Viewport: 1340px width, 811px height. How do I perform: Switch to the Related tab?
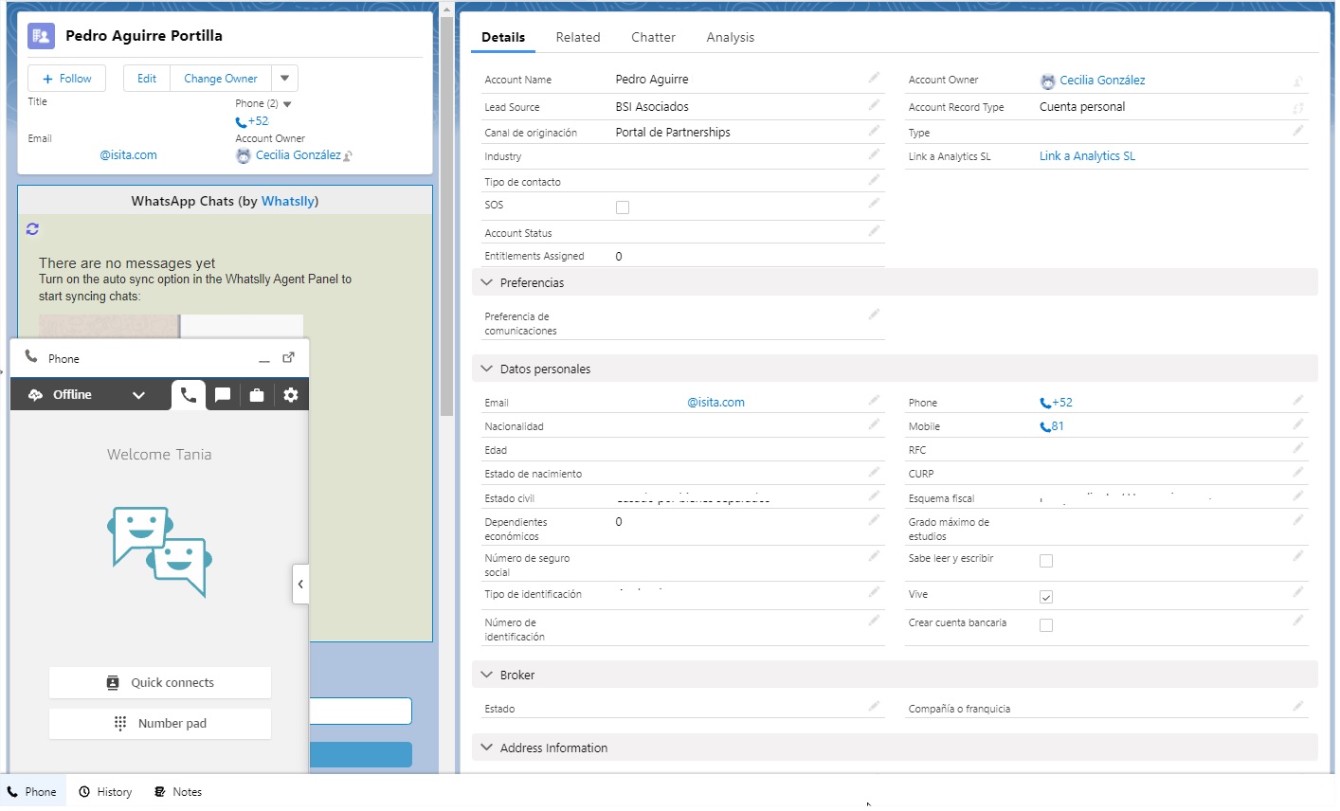click(578, 37)
